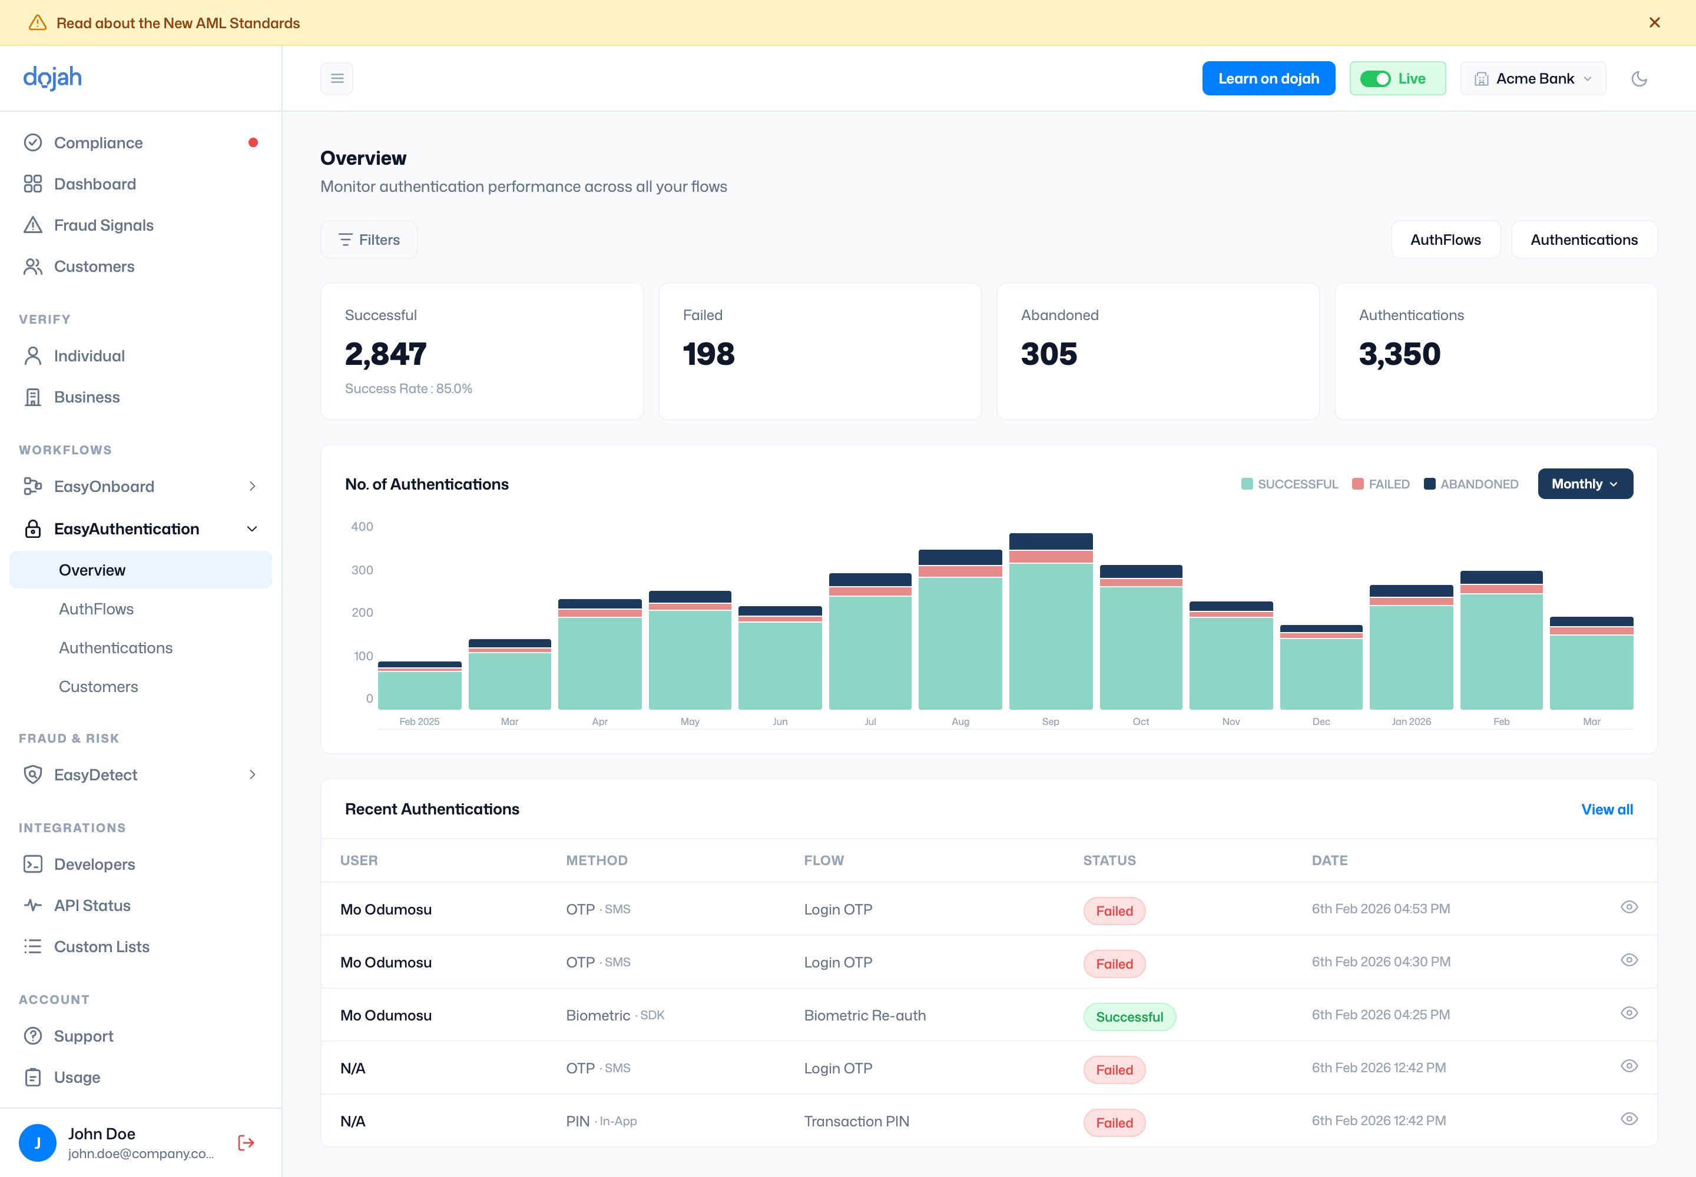Open AuthFlows in the sidebar submenu
The height and width of the screenshot is (1177, 1696).
tap(97, 609)
